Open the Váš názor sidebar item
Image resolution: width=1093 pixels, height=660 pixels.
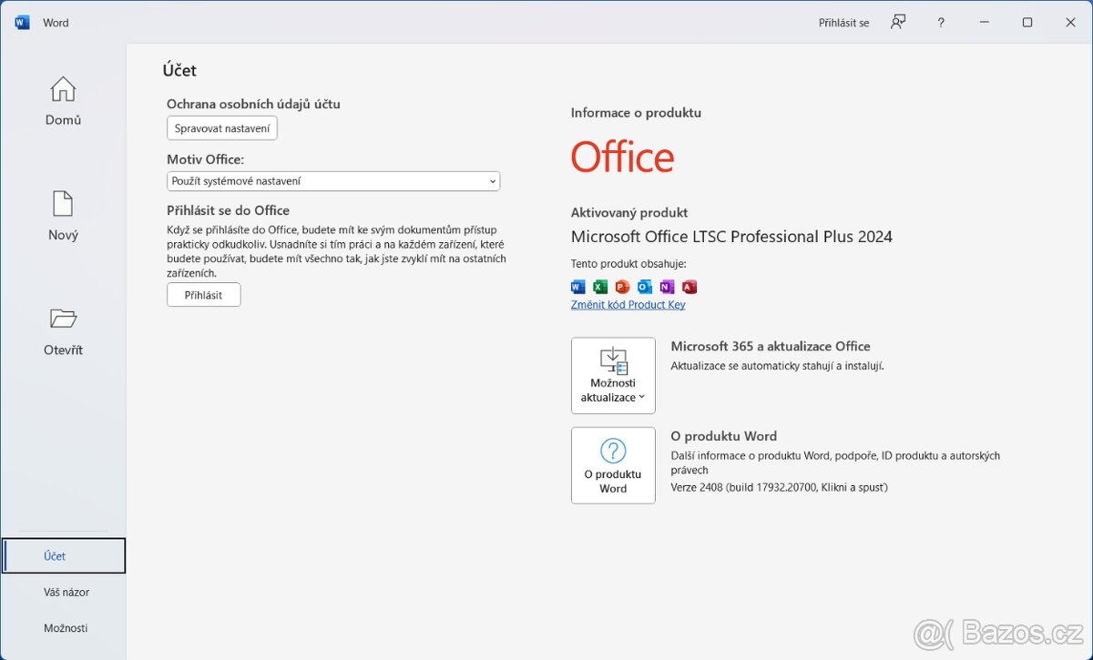point(66,592)
